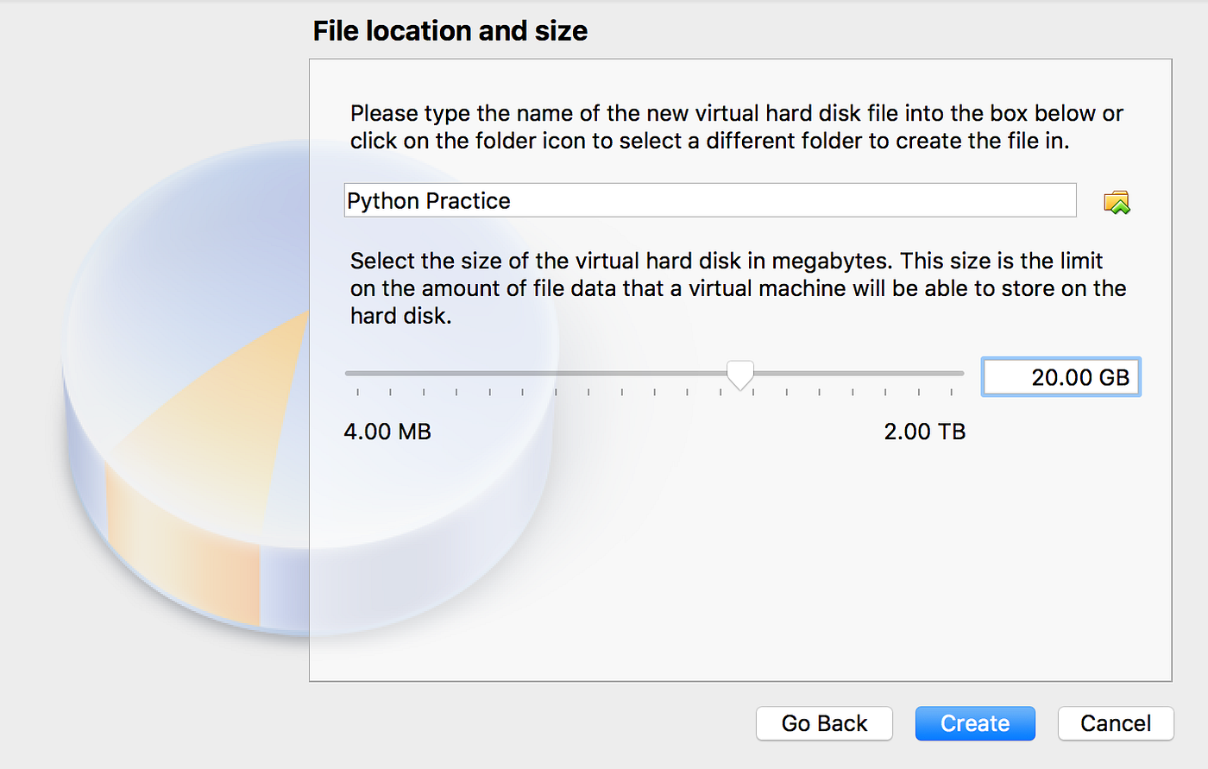Set slider to its minimum left end
The width and height of the screenshot is (1208, 769).
(x=348, y=374)
